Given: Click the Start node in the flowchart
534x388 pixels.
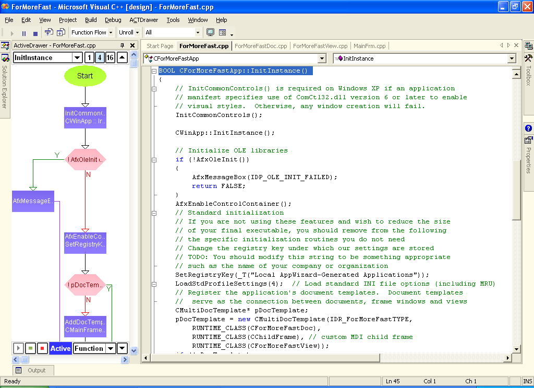Looking at the screenshot, I should click(85, 76).
